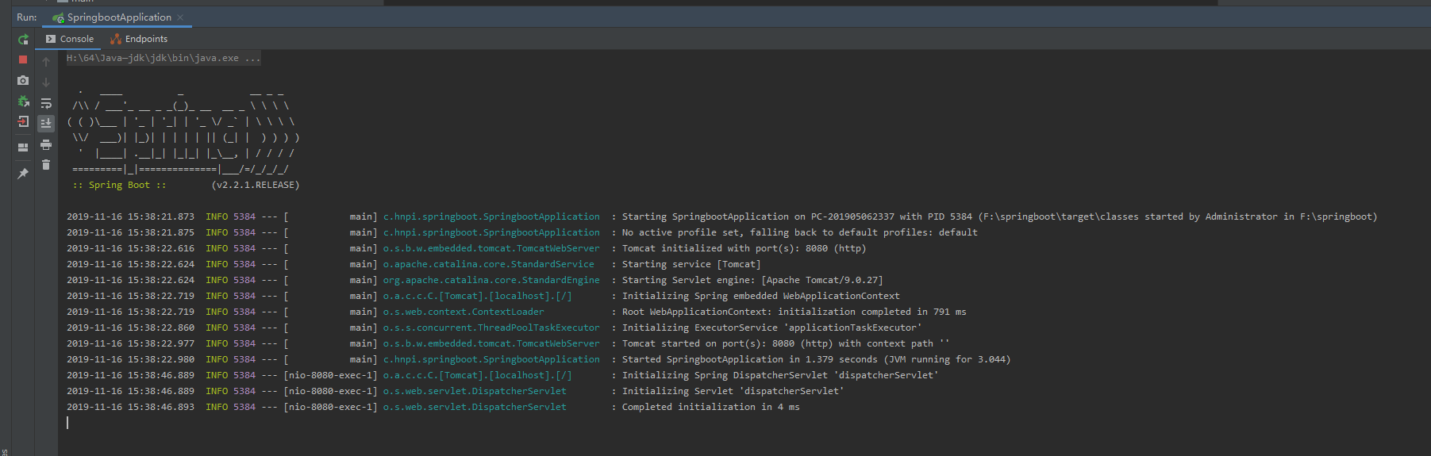
Task: Click the Print console output icon
Action: [x=46, y=144]
